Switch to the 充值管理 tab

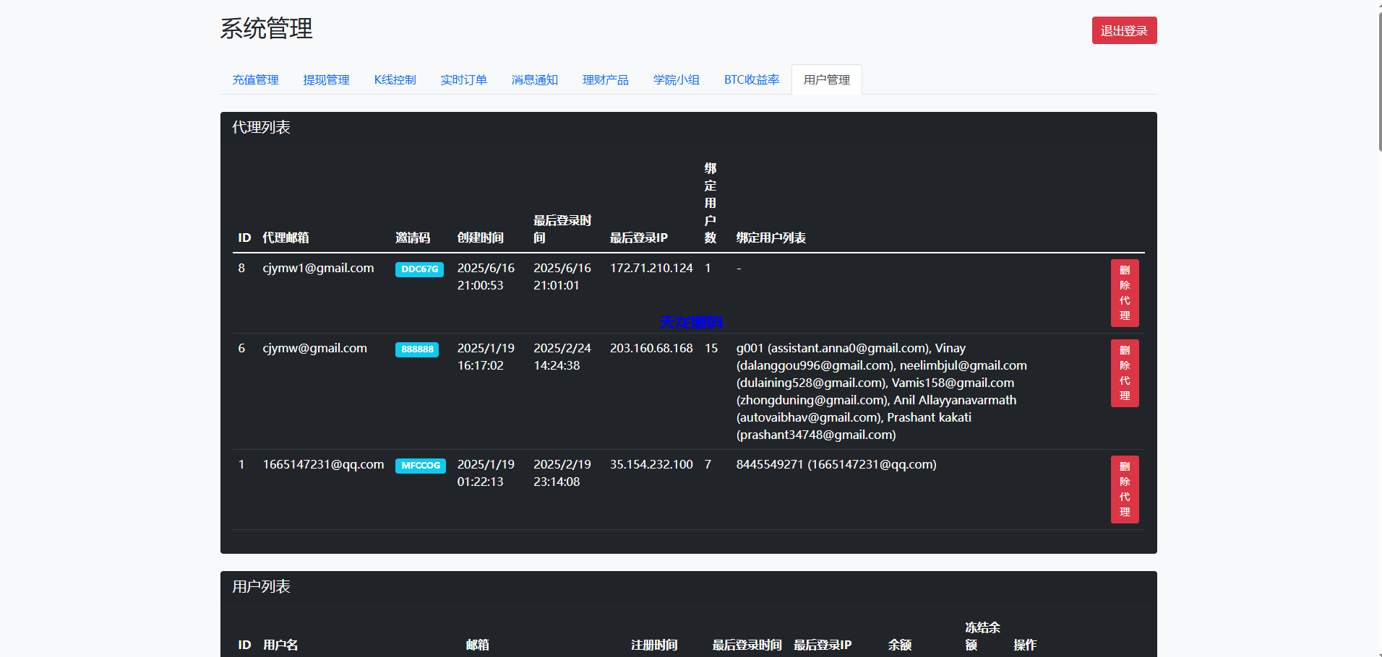pyautogui.click(x=254, y=79)
